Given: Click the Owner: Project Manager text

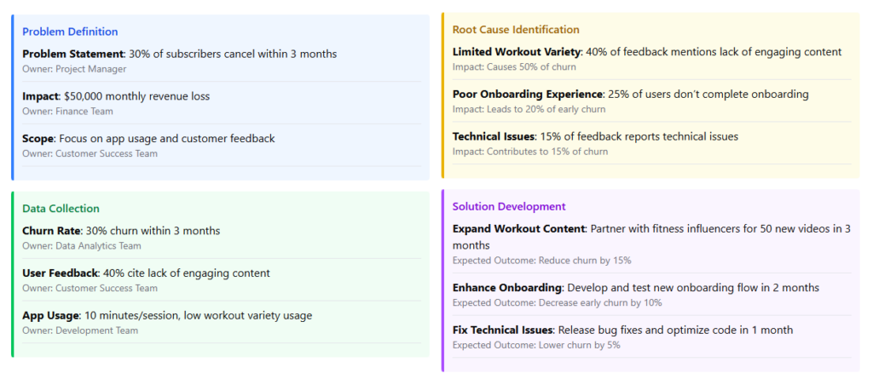Looking at the screenshot, I should (x=74, y=69).
